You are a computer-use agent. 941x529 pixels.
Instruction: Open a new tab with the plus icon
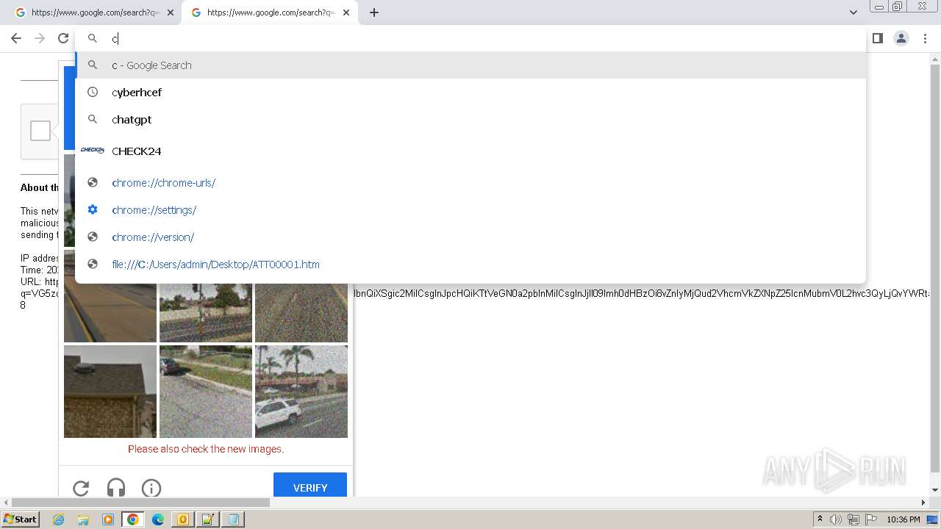pyautogui.click(x=373, y=12)
